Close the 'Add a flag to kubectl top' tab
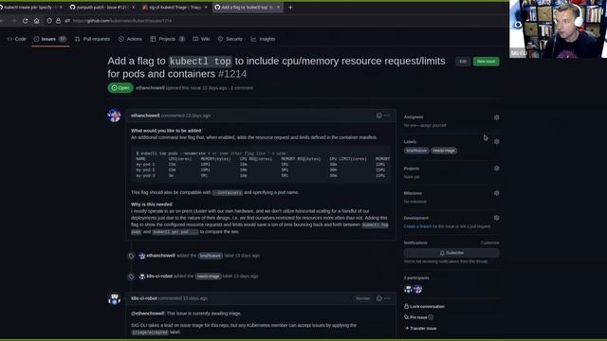 point(278,8)
